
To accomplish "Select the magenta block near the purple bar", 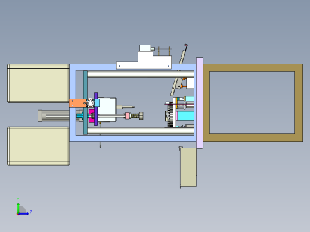I will point(91,116).
